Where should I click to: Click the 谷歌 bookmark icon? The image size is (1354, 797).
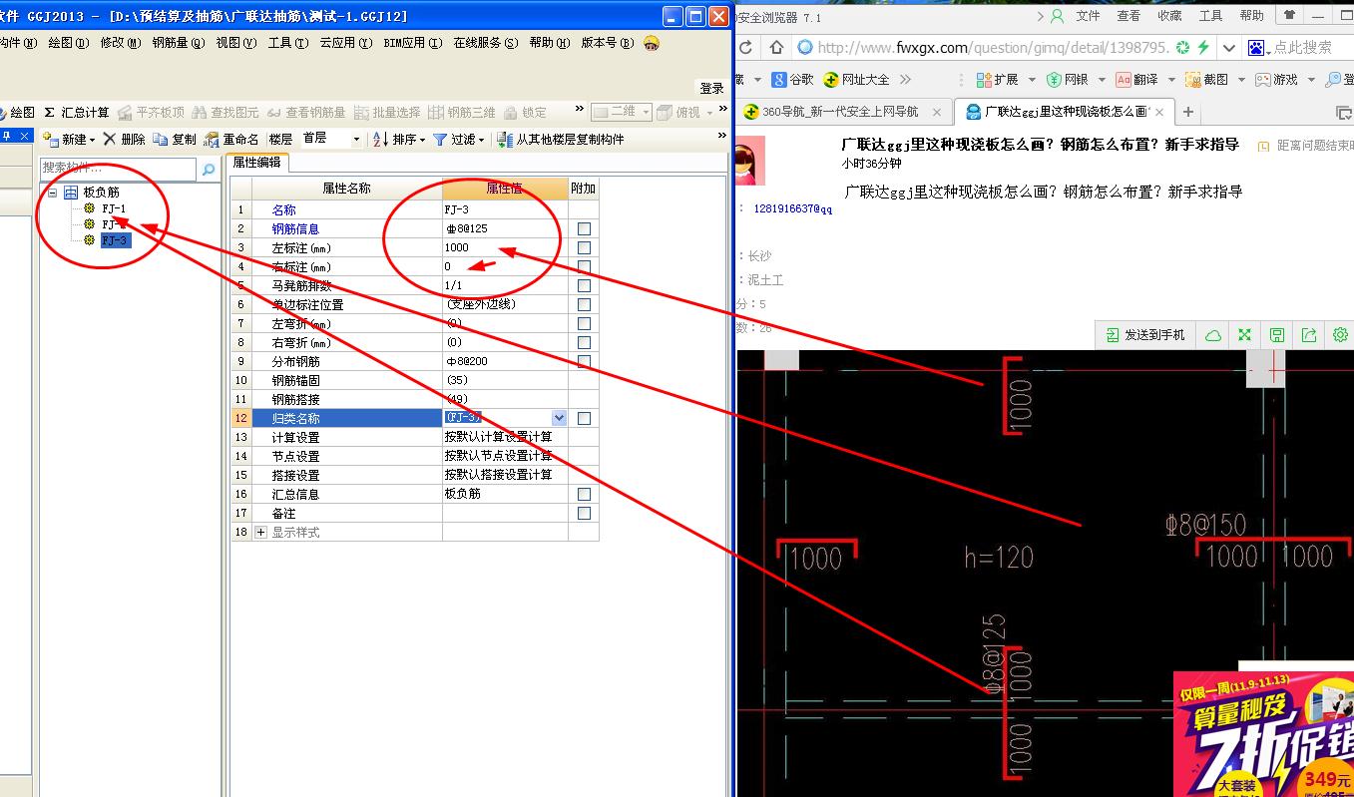click(x=779, y=80)
